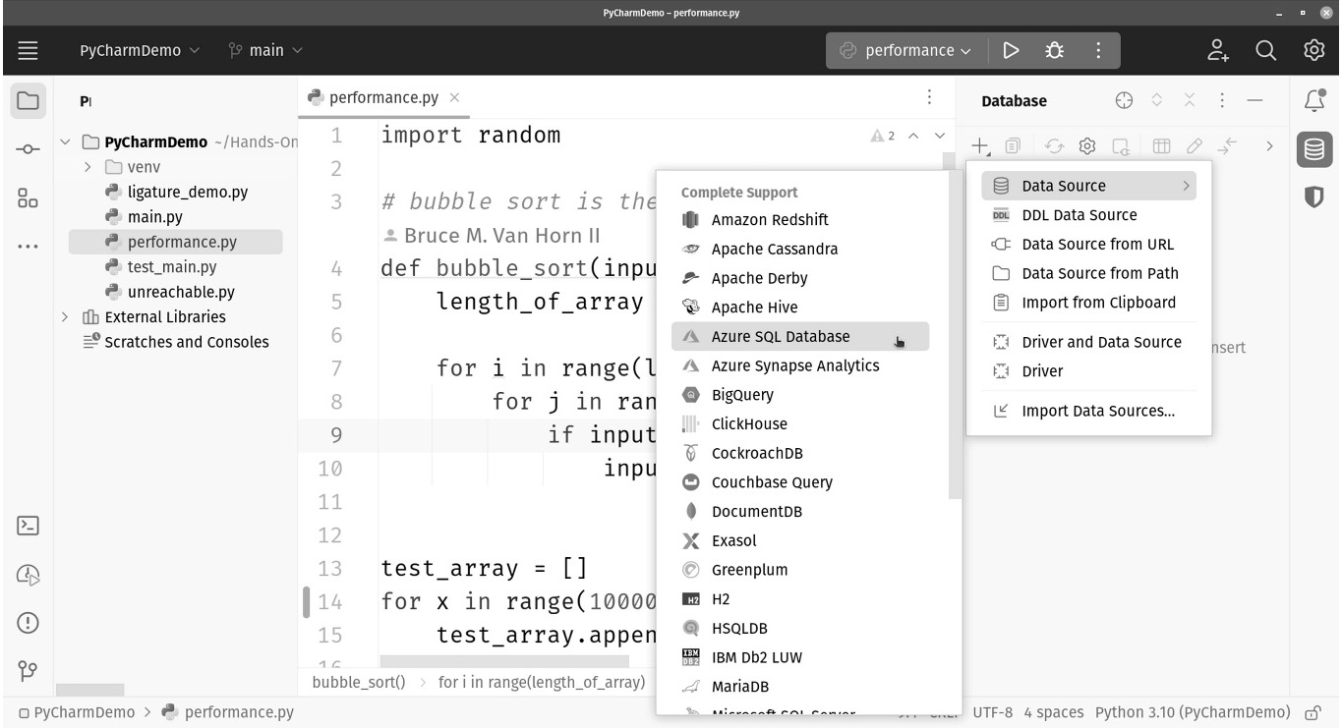
Task: Click the Database edit pencil icon
Action: point(1195,146)
